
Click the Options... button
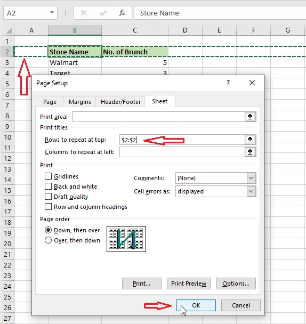236,283
